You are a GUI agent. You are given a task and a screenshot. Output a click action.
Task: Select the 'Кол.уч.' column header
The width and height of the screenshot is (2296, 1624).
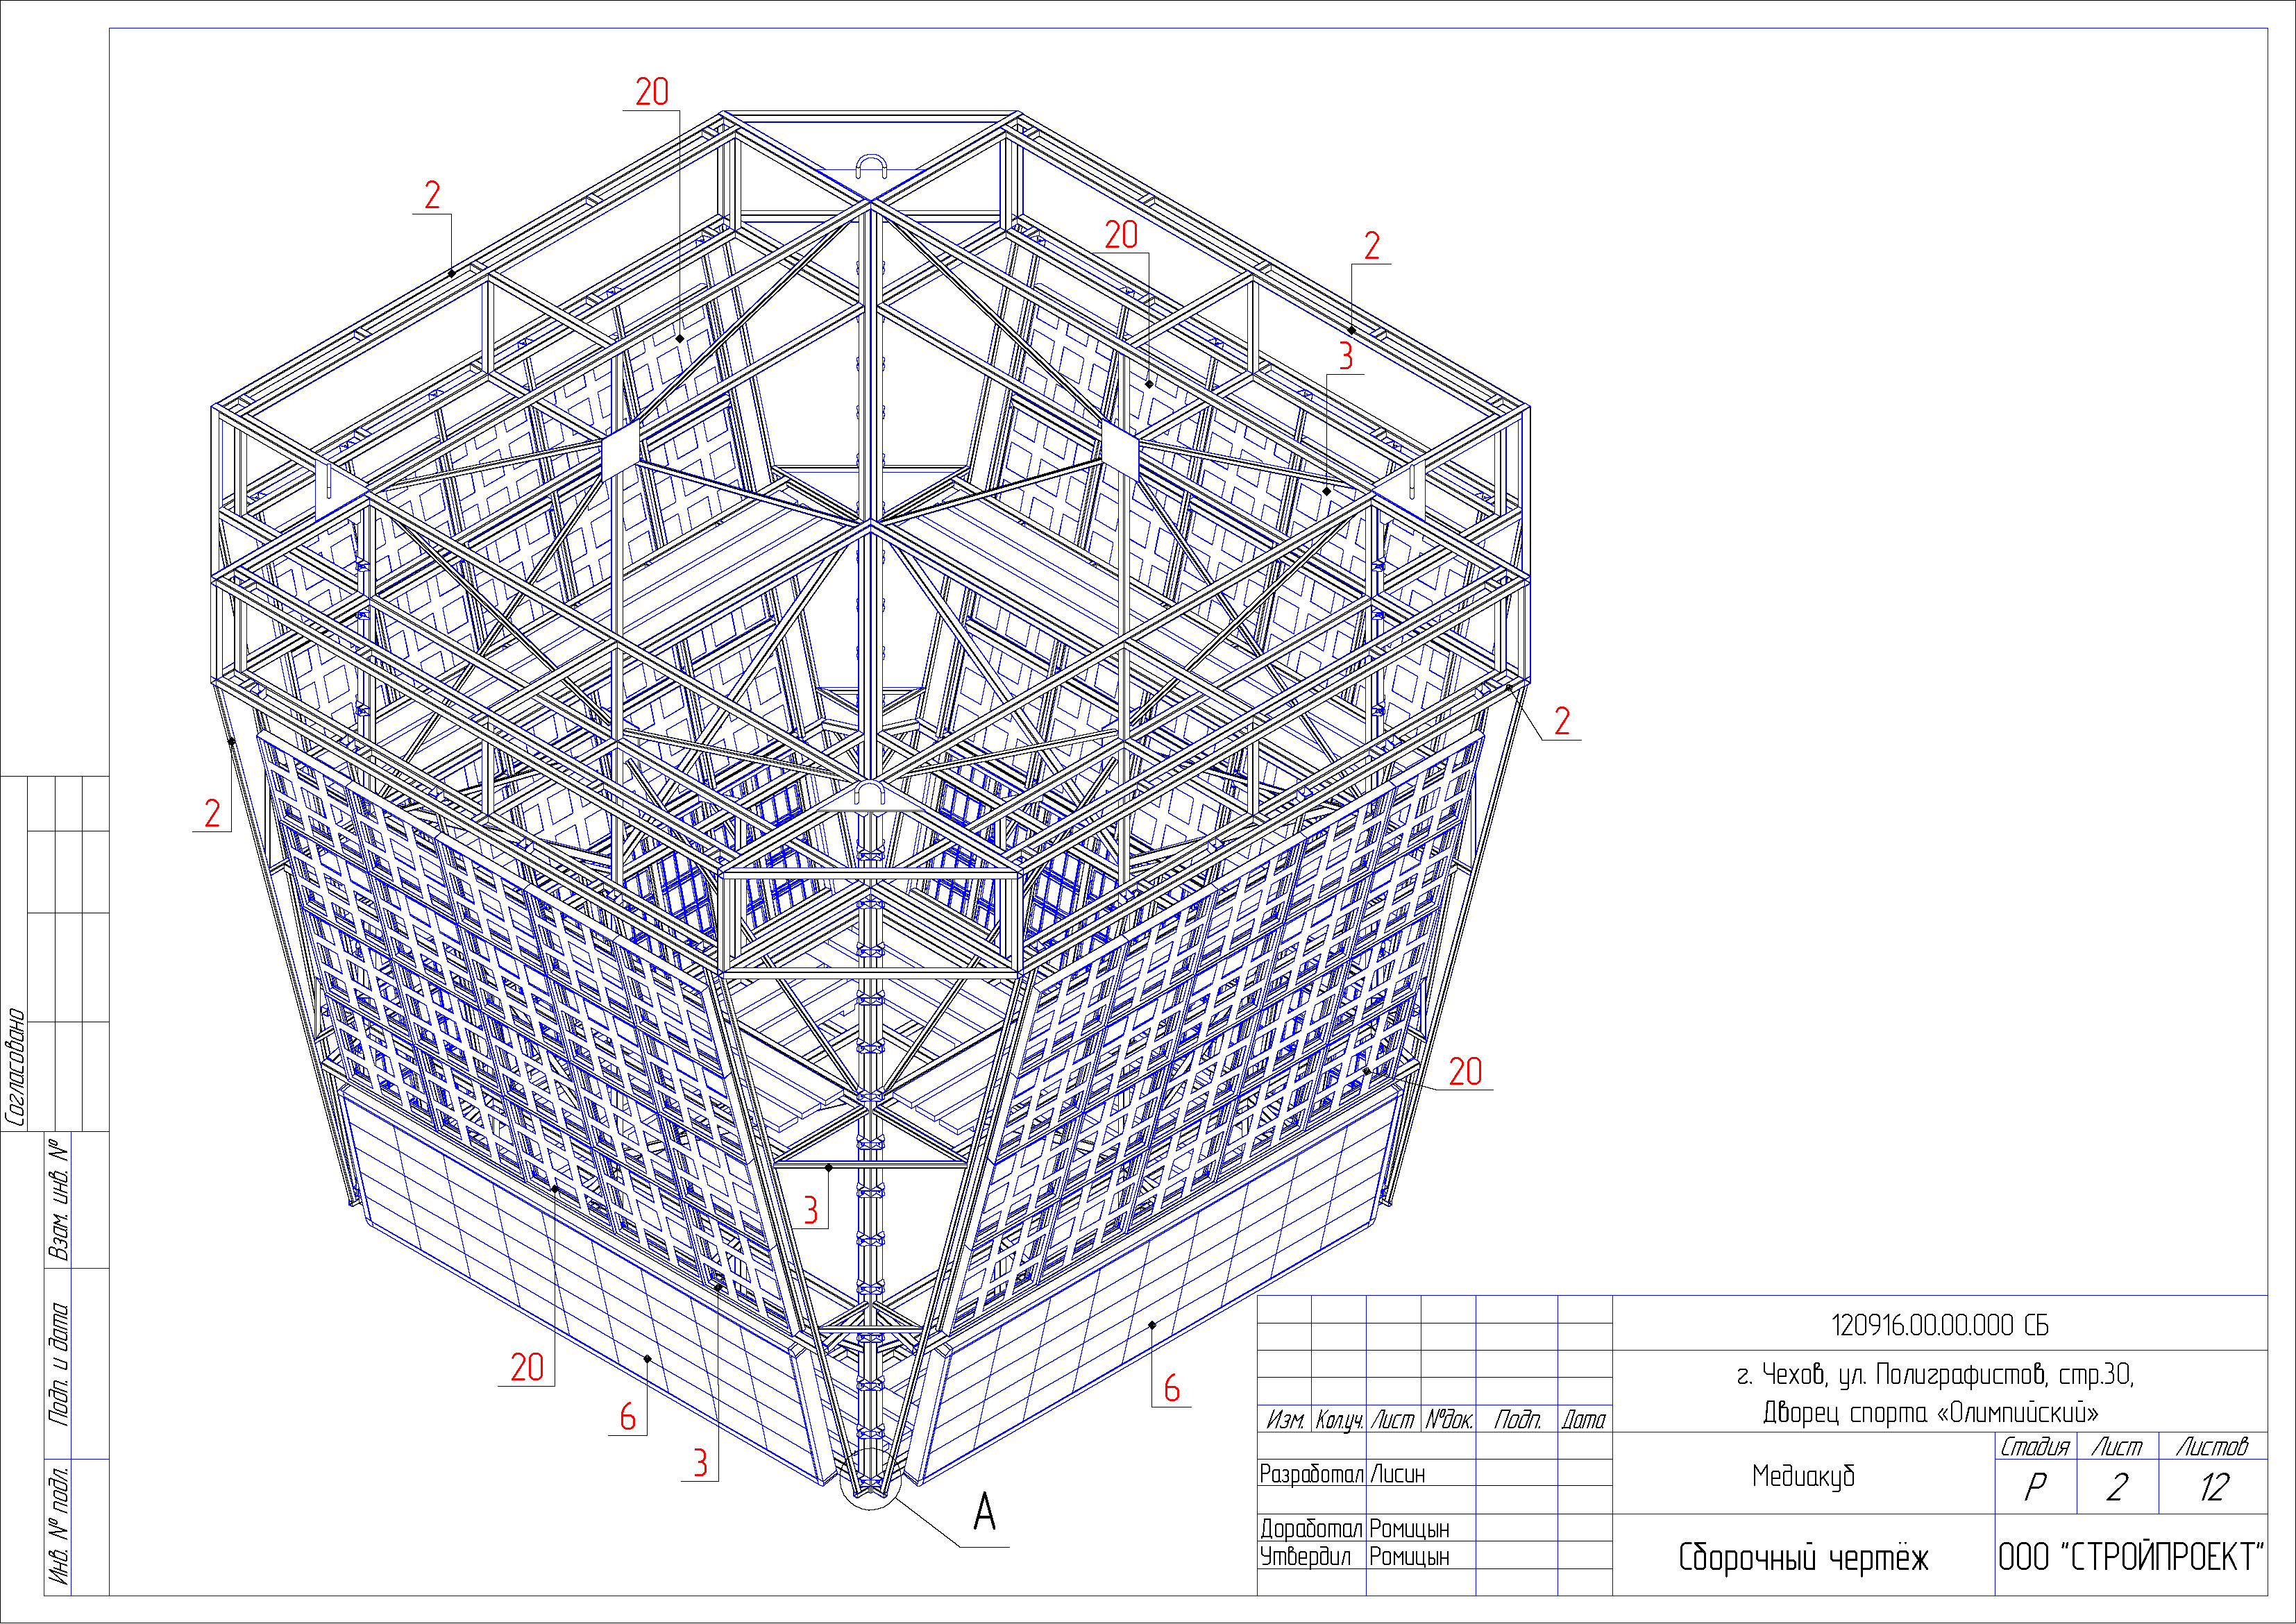[x=1339, y=1421]
